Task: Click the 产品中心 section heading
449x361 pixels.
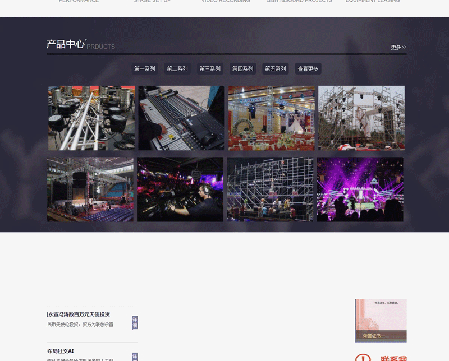Action: click(66, 44)
